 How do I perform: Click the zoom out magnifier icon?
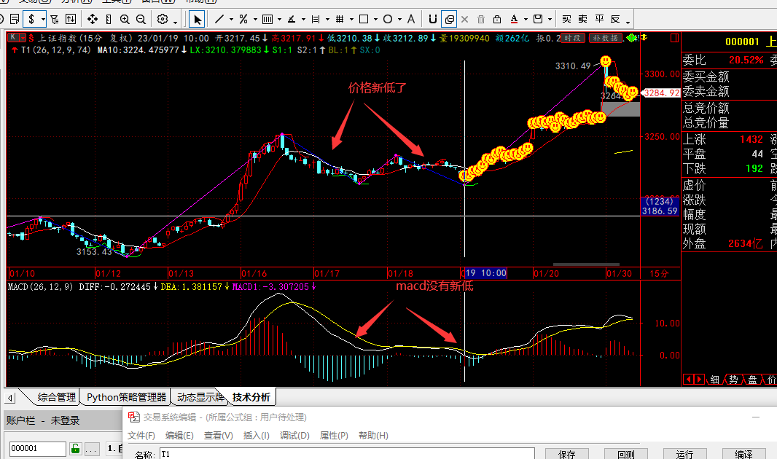click(x=141, y=20)
